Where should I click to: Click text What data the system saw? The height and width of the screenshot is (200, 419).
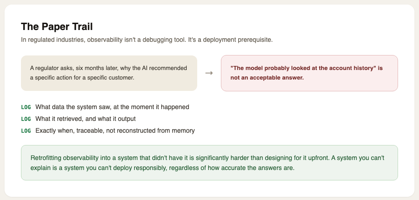[x=112, y=107]
